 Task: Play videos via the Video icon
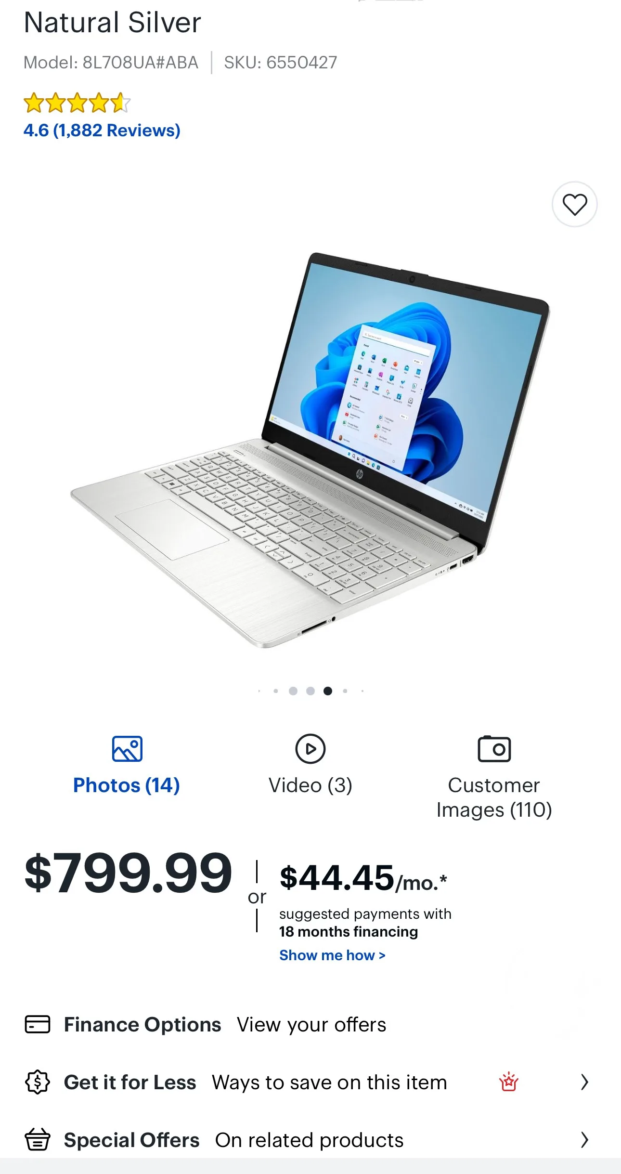(310, 749)
